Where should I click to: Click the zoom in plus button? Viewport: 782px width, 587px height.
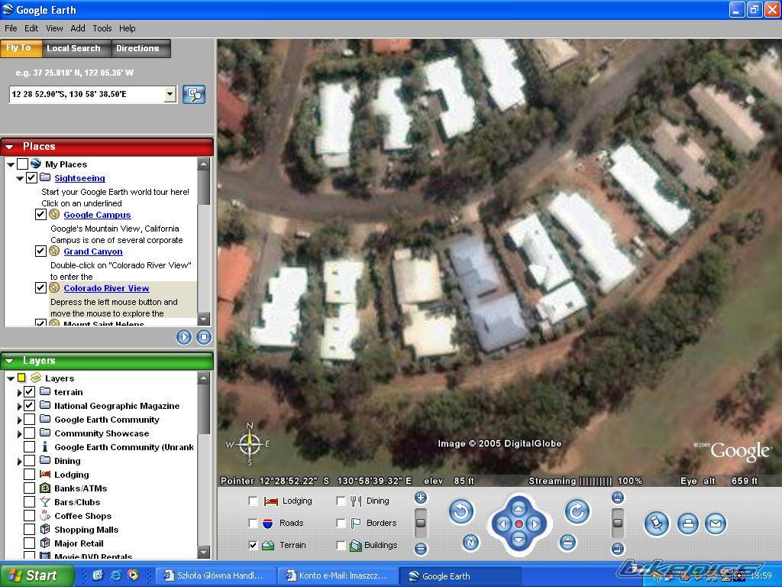421,498
